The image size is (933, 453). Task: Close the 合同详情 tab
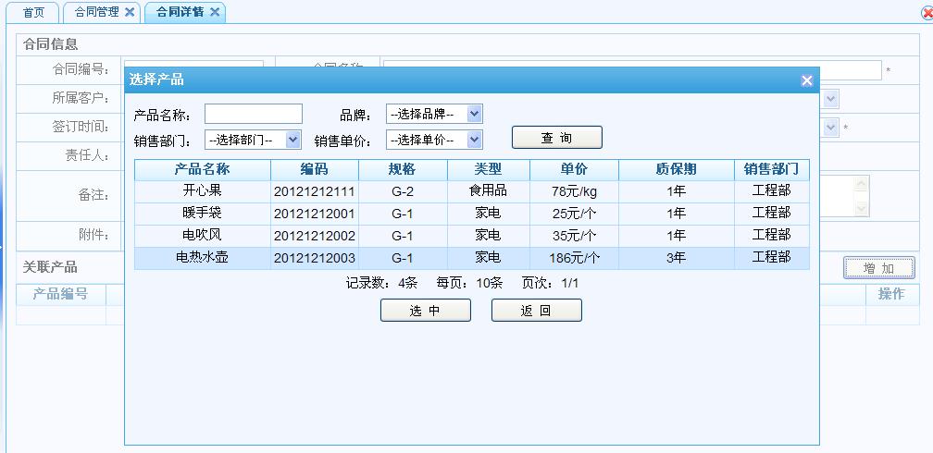pyautogui.click(x=215, y=12)
